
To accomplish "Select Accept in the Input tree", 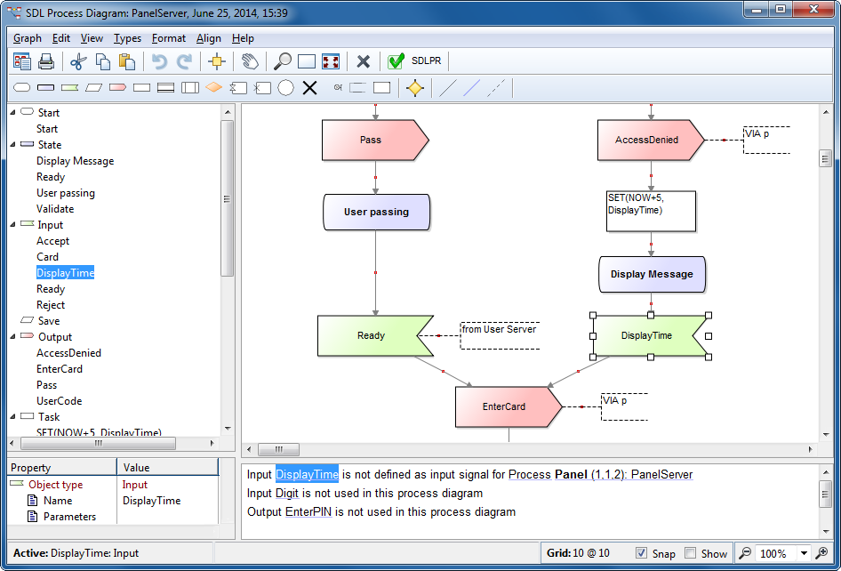I will pyautogui.click(x=55, y=241).
